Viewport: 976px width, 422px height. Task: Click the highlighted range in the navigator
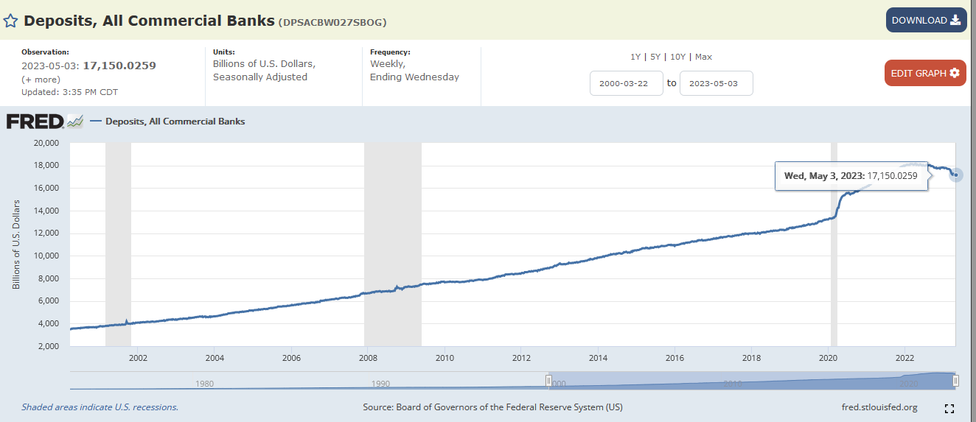pos(752,381)
